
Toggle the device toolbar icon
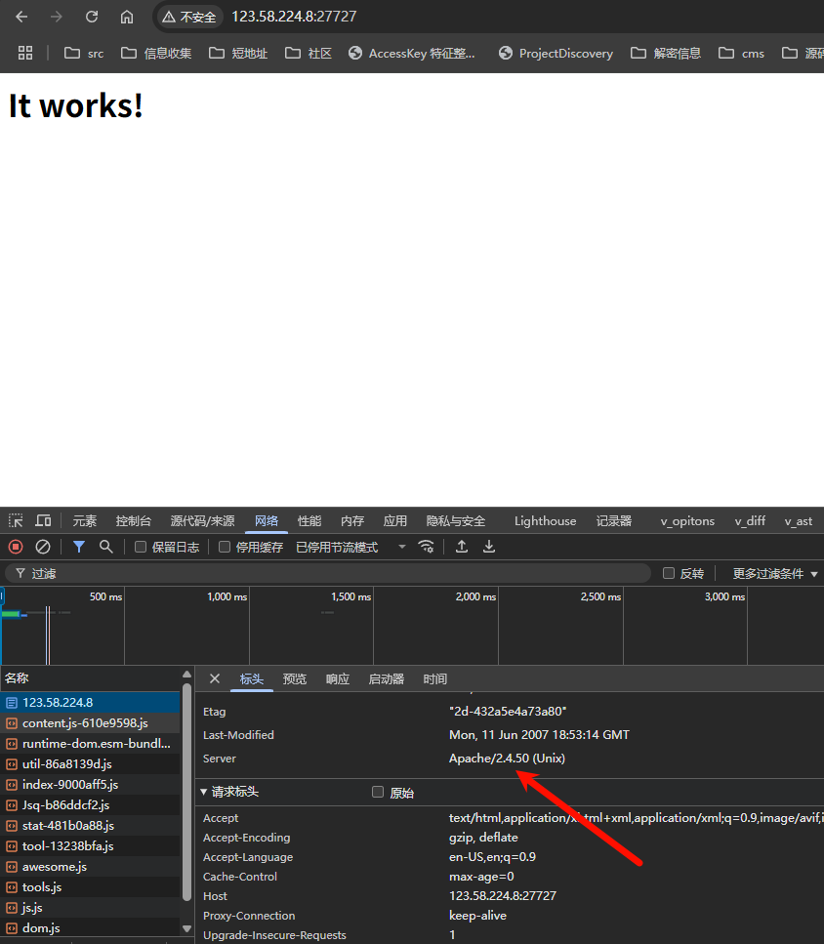coord(43,521)
